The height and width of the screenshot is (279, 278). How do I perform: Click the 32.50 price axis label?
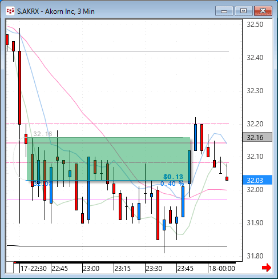pos(255,25)
